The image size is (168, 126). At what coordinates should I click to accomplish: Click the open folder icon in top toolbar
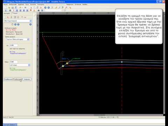tap(9, 8)
